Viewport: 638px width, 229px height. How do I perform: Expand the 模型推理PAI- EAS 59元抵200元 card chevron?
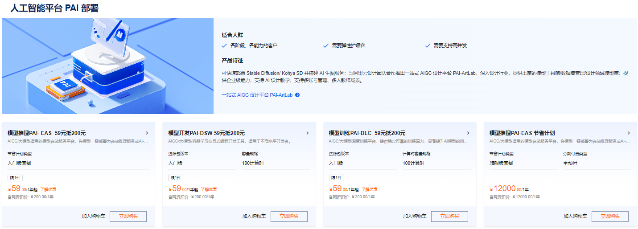(147, 133)
